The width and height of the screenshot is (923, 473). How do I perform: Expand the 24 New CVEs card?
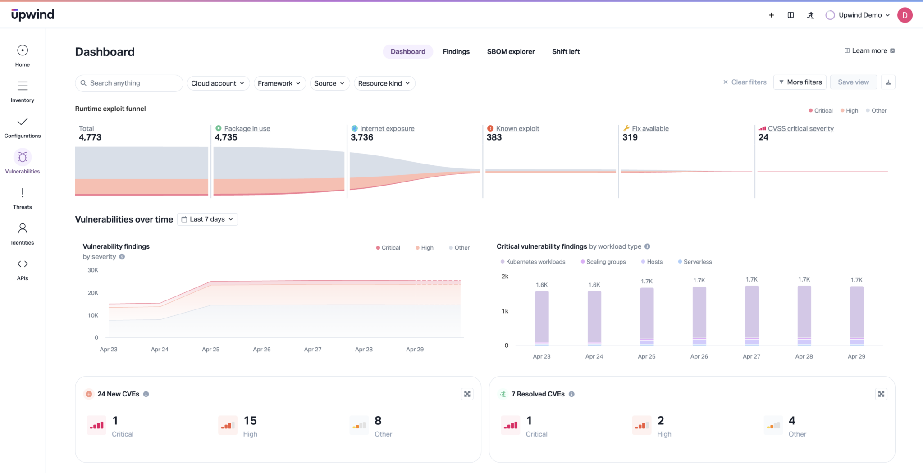point(467,394)
